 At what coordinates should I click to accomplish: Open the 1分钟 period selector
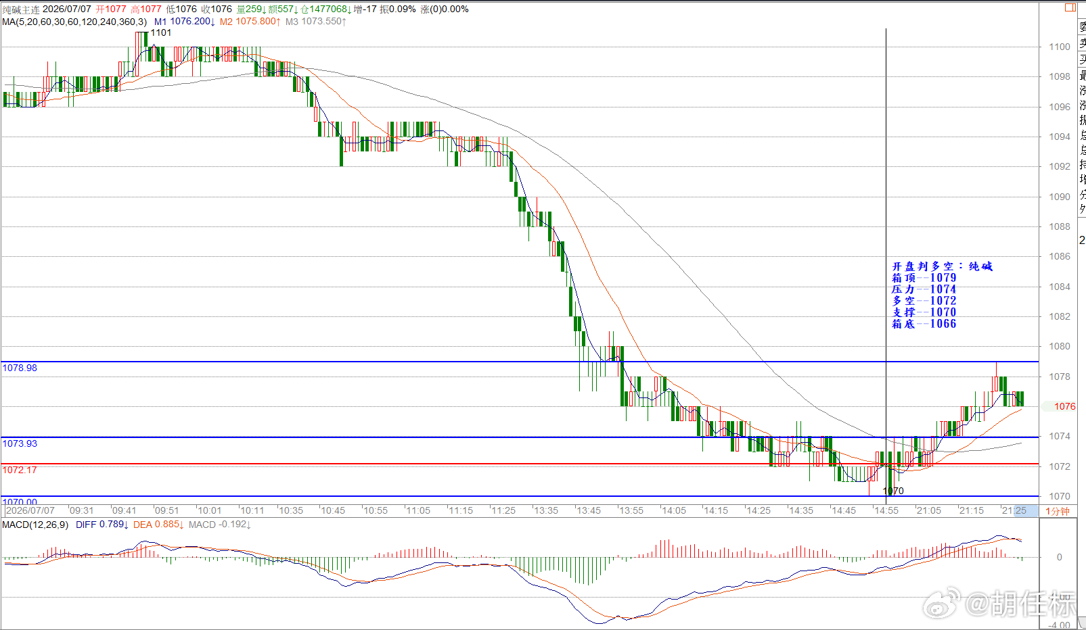(x=1058, y=511)
